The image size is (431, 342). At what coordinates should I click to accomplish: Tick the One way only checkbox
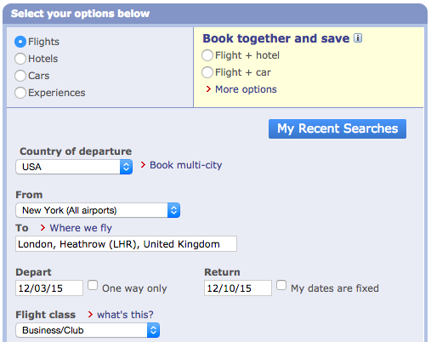(93, 285)
